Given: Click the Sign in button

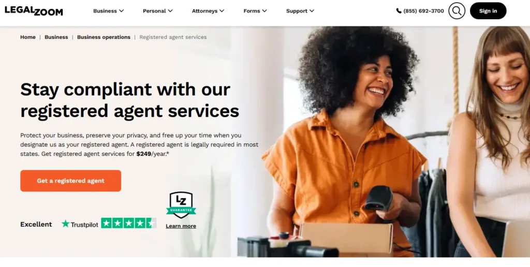Looking at the screenshot, I should tap(488, 11).
